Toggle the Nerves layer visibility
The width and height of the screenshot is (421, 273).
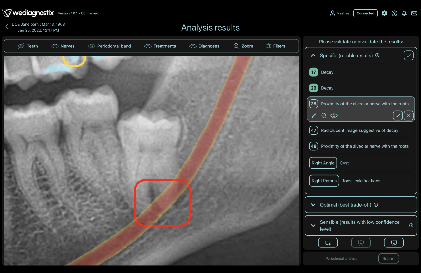pos(63,46)
